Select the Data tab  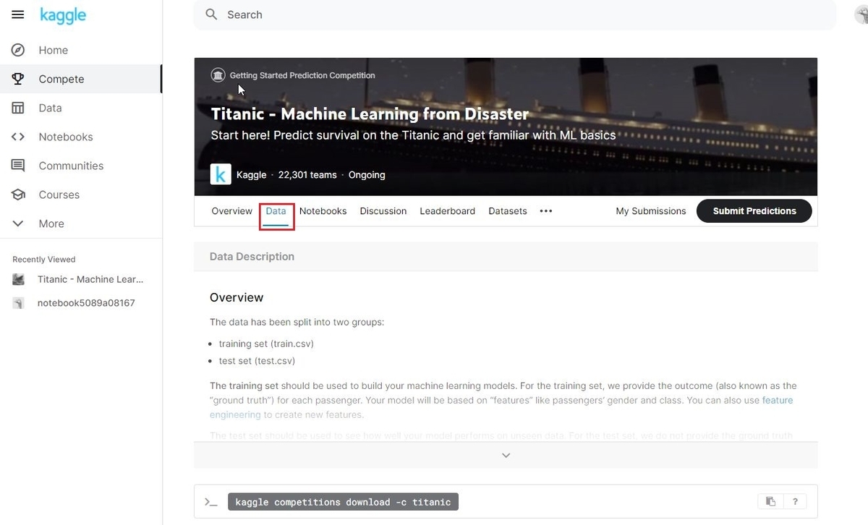click(x=276, y=211)
